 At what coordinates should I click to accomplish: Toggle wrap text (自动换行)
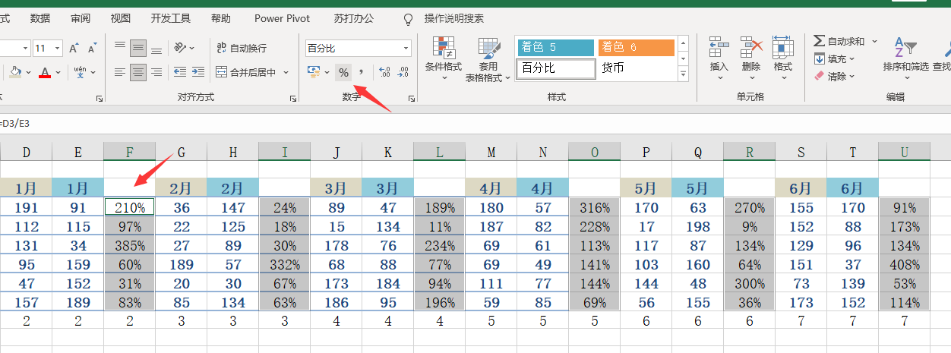coord(242,48)
